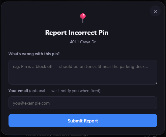
Task: Click the "Your email" field label
Action: click(x=18, y=91)
